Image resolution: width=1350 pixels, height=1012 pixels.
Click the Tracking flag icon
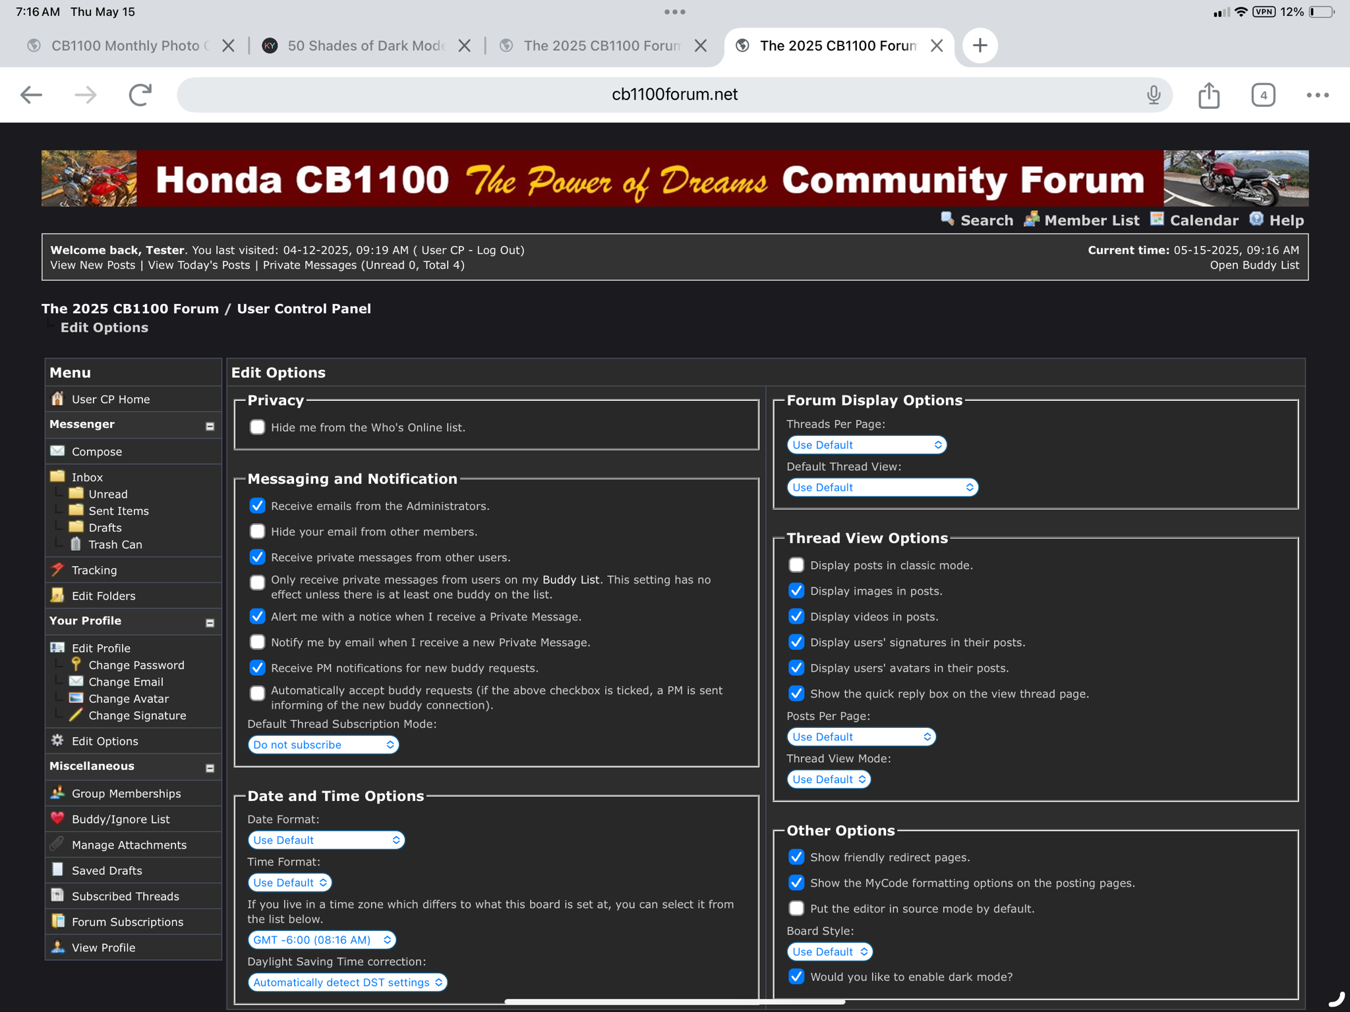click(58, 569)
